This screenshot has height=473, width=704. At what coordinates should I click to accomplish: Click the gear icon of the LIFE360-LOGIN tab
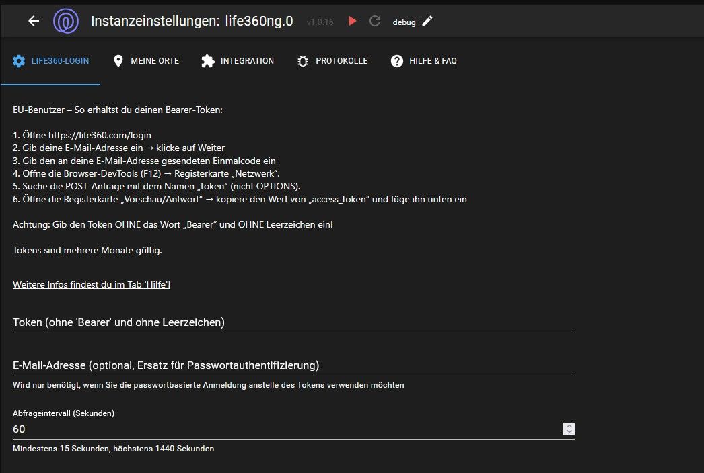(x=19, y=61)
